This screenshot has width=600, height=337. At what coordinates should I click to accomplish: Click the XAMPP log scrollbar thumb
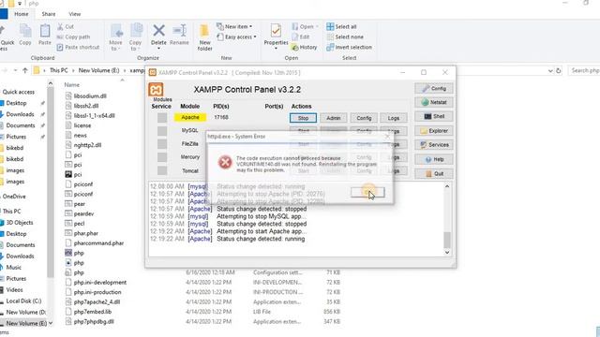[x=447, y=240]
